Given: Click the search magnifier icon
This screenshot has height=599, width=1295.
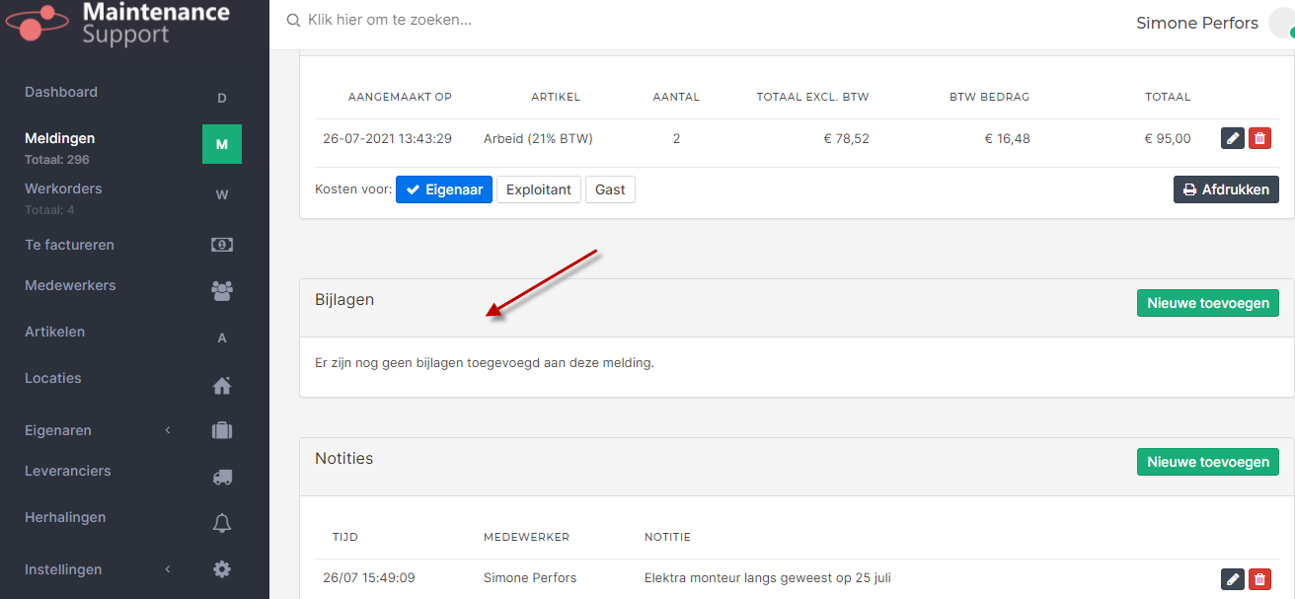Looking at the screenshot, I should coord(293,20).
